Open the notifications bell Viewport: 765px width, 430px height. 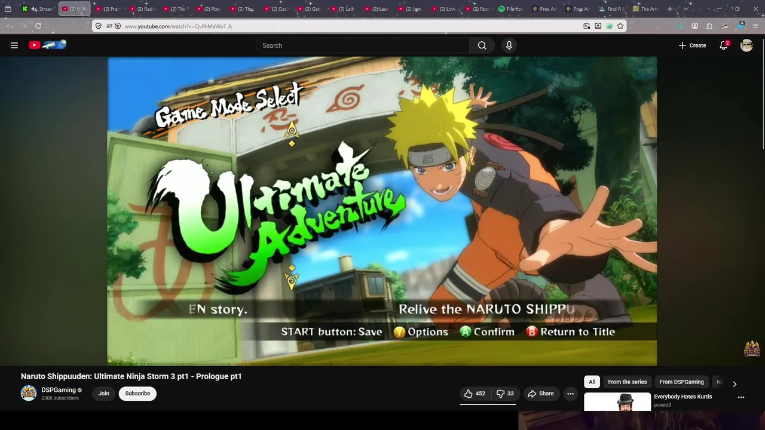[x=724, y=45]
